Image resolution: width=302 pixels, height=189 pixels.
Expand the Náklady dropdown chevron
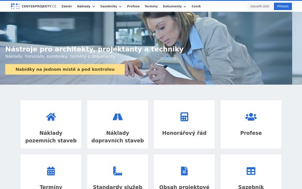94,7
